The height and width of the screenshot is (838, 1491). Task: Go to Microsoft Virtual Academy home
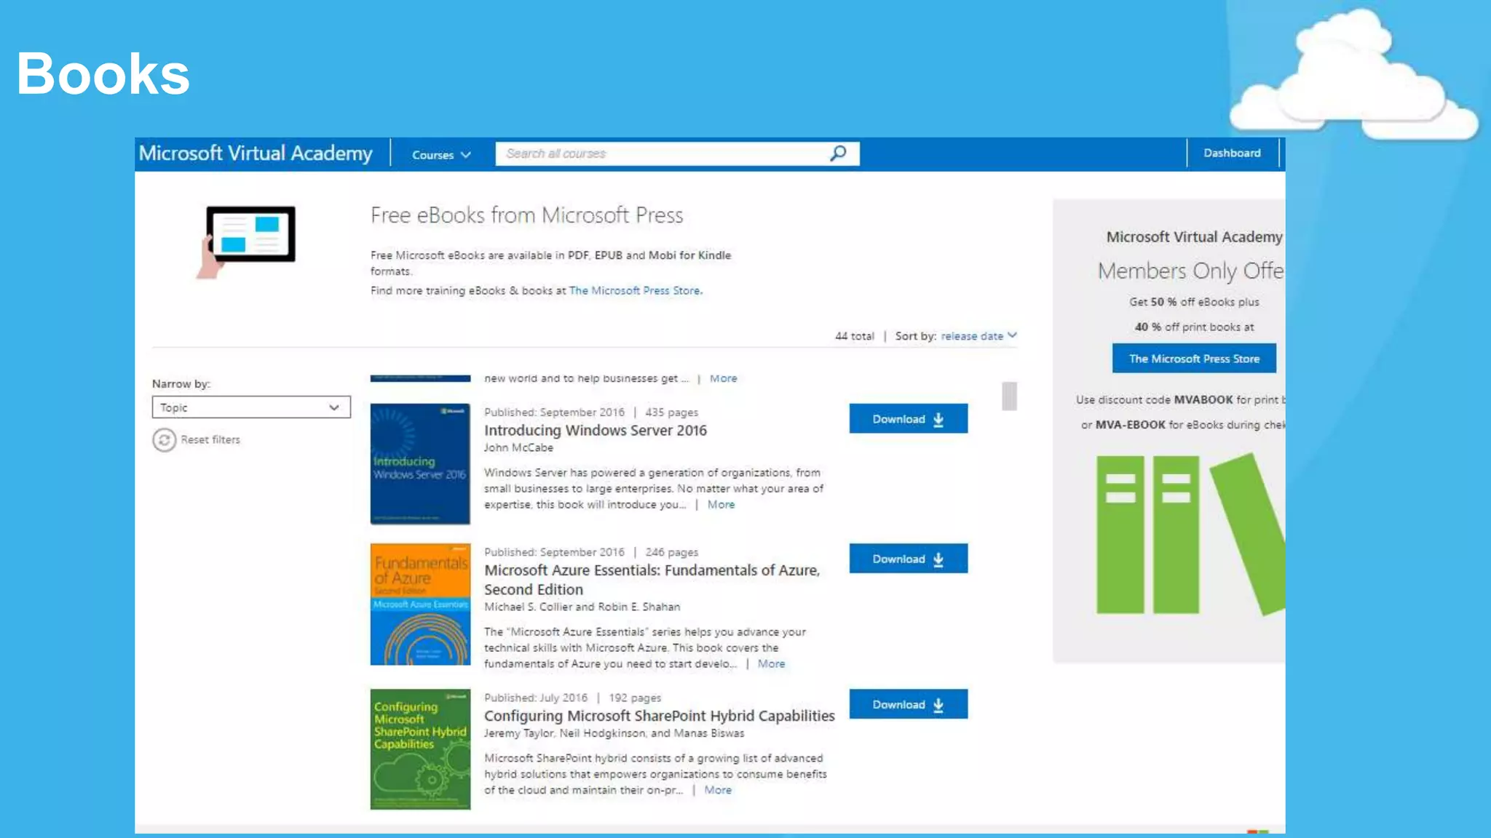tap(256, 153)
